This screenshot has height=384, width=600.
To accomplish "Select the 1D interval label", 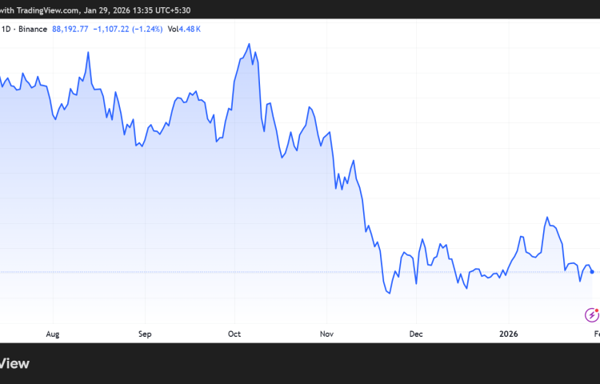I will pos(6,29).
